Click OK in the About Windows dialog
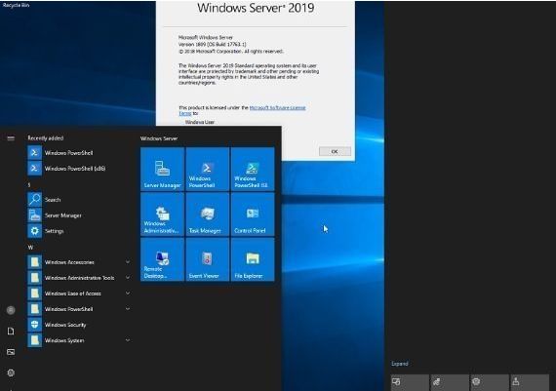This screenshot has height=391, width=556. pyautogui.click(x=335, y=151)
